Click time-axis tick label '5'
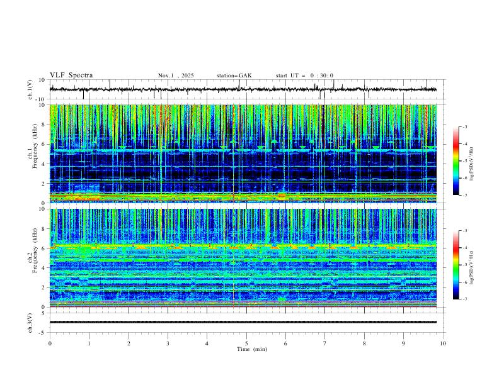This screenshot has height=385, width=499. coord(246,343)
